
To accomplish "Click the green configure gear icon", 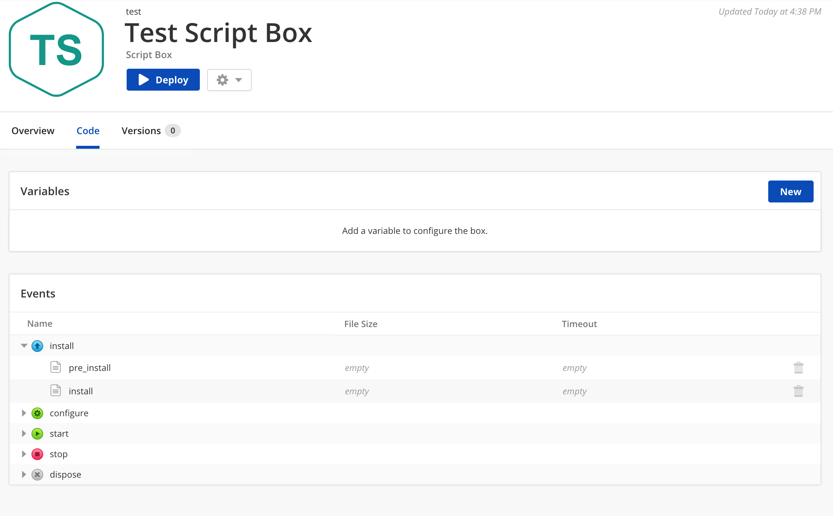I will [x=37, y=413].
